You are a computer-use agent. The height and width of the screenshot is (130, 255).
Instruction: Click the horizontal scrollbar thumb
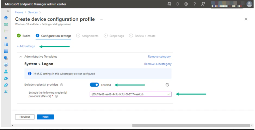click(191, 125)
